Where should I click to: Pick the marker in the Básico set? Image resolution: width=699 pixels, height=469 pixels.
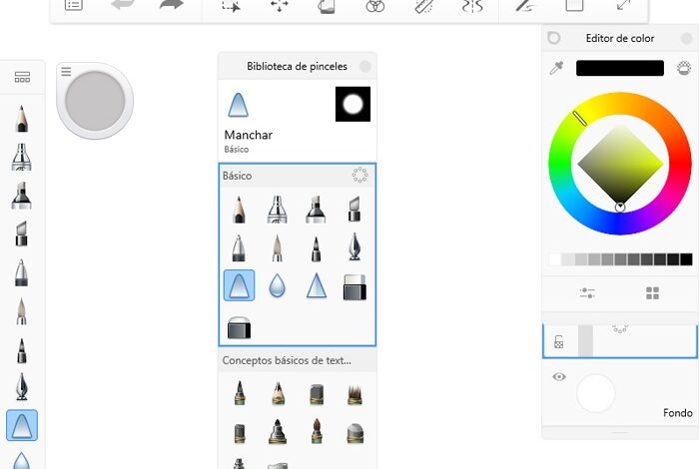(x=317, y=210)
